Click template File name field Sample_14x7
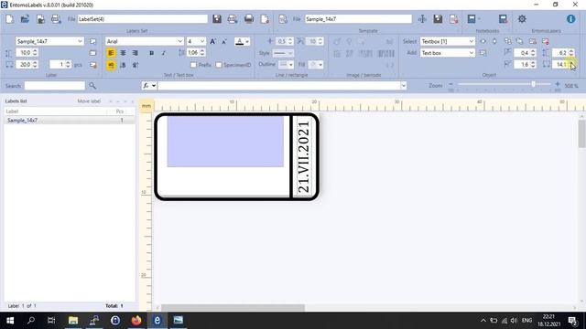This screenshot has height=329, width=586. (x=358, y=19)
